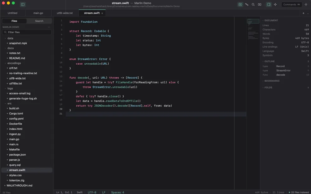Image resolution: width=311 pixels, height=194 pixels.
Task: Click the sparkle star toolbar icon
Action: click(x=275, y=4)
